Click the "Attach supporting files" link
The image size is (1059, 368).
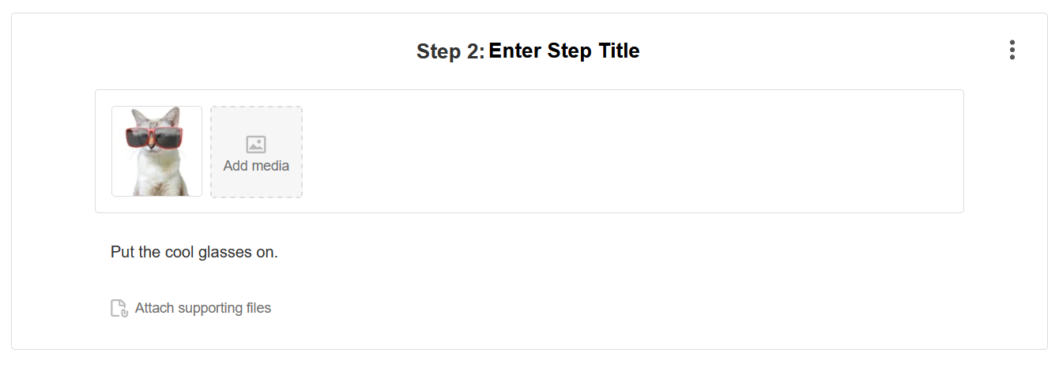coord(202,308)
